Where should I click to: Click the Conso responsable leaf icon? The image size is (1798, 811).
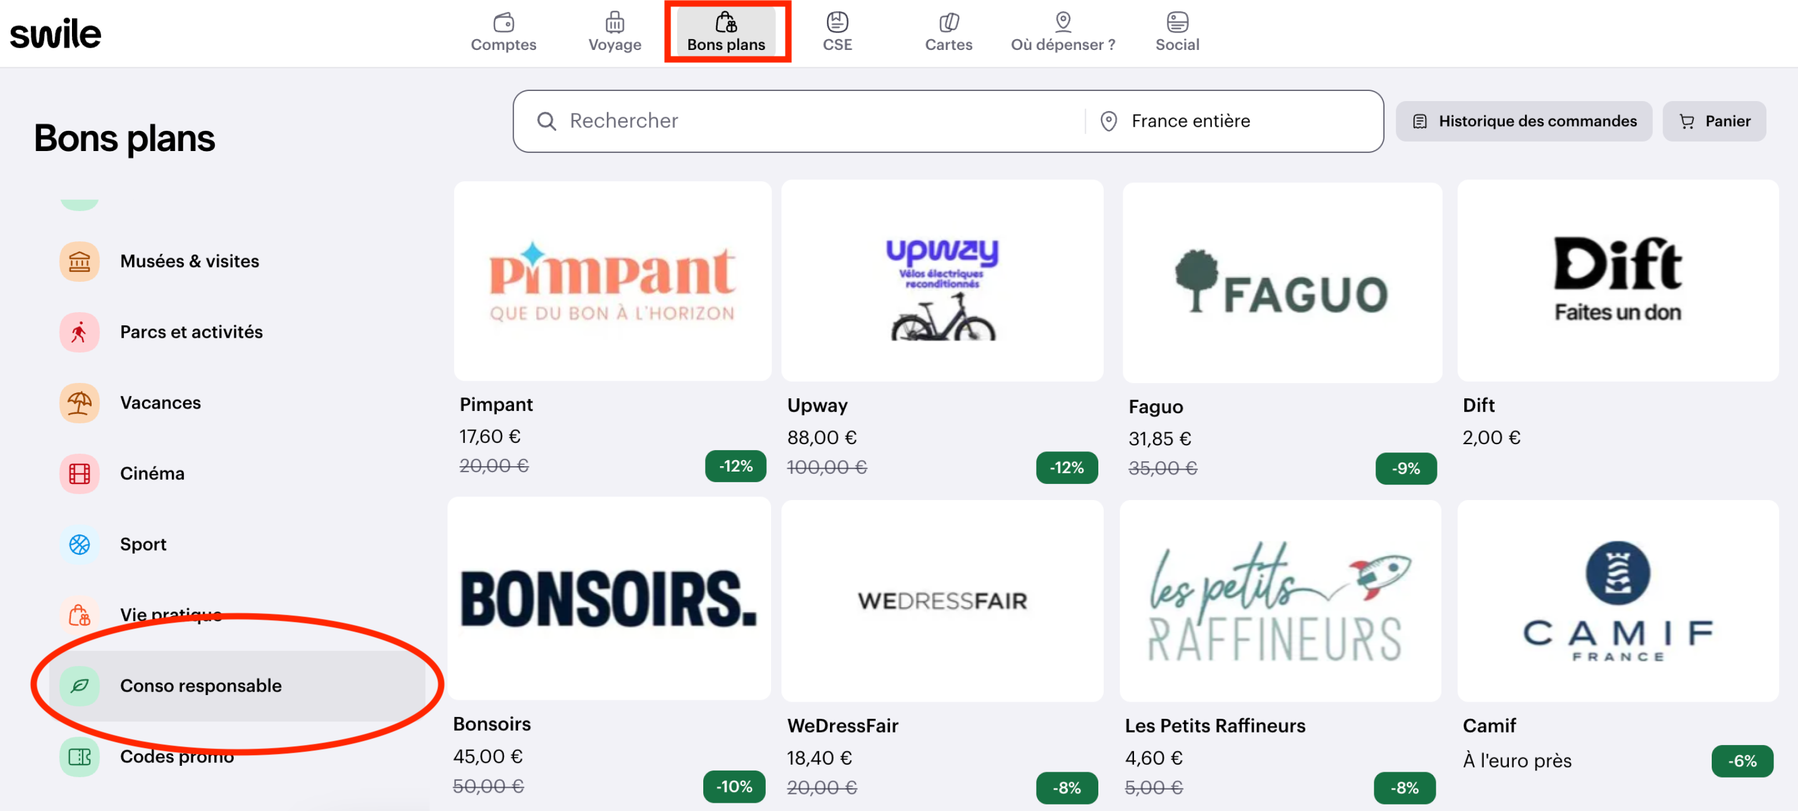(79, 686)
